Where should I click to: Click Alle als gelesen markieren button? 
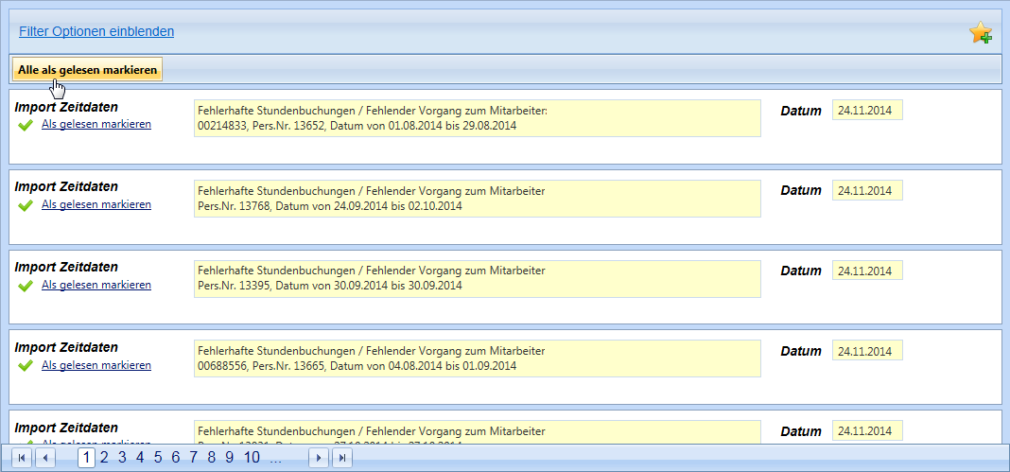pos(88,70)
